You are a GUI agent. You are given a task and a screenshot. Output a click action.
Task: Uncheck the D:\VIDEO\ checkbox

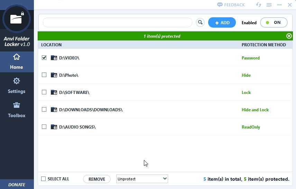(x=44, y=58)
